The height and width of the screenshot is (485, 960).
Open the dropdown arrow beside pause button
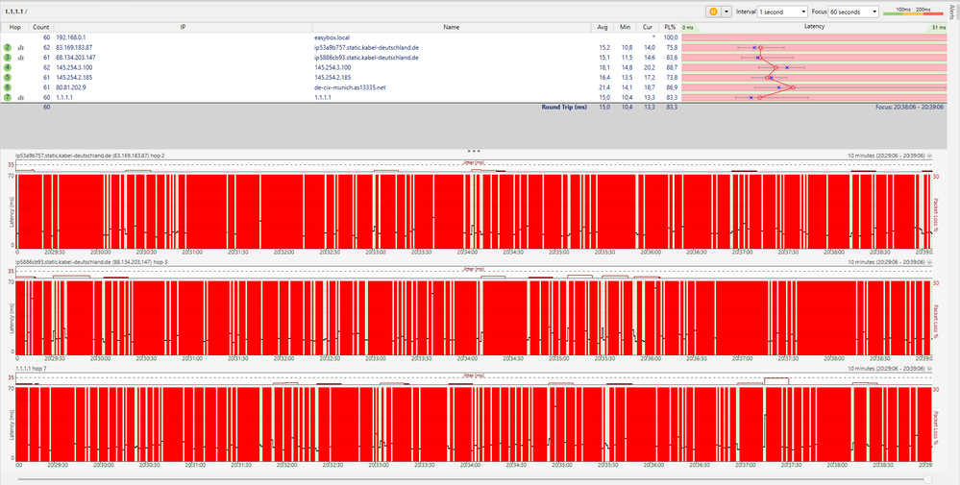click(726, 12)
